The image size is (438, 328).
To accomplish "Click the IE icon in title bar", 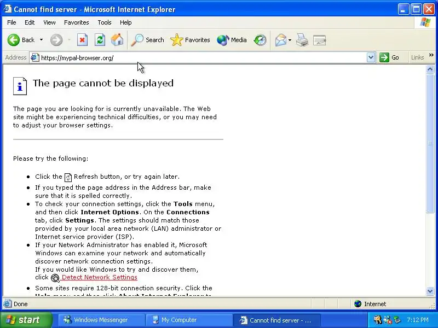I will pos(8,9).
